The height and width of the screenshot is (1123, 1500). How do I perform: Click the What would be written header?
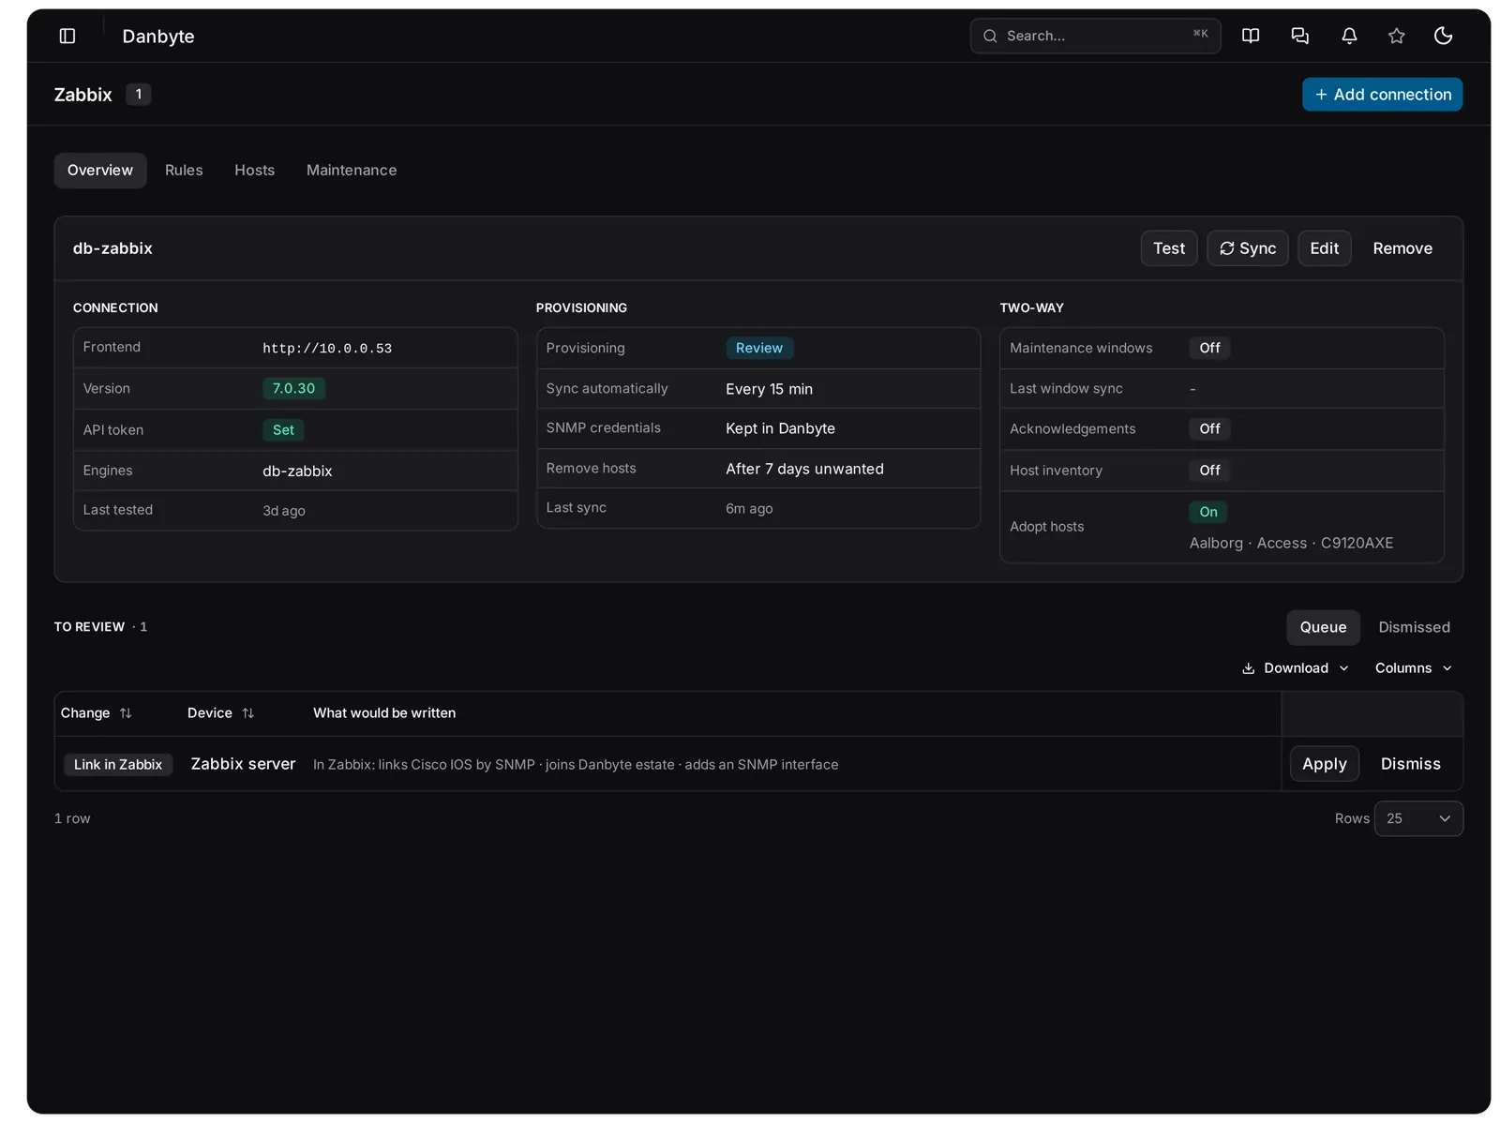click(x=384, y=713)
